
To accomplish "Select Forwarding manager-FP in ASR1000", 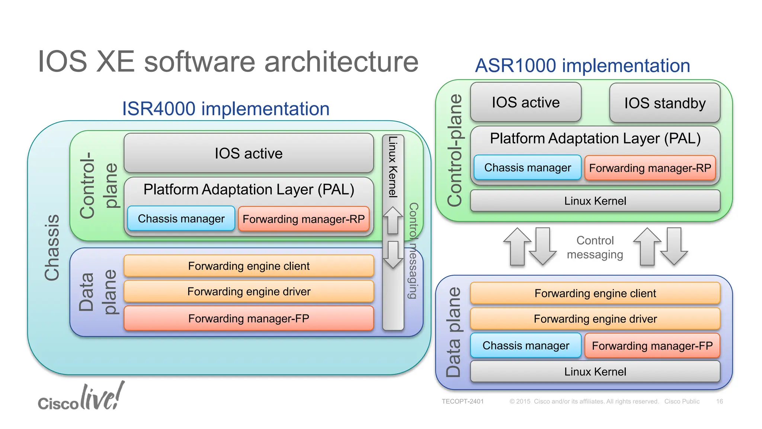I will [x=652, y=346].
